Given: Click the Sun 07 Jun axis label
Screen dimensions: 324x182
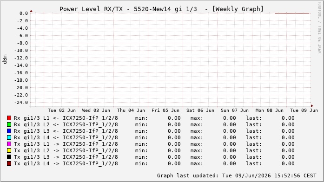Looking at the screenshot, I should click(x=235, y=110).
